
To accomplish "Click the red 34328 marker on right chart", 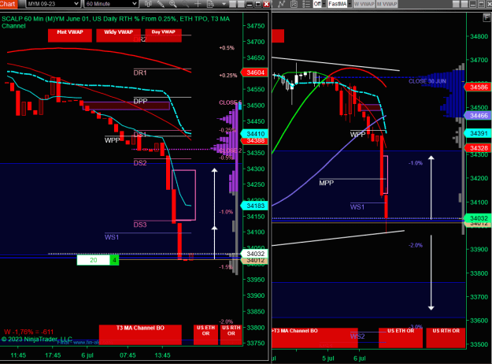I will [x=478, y=148].
